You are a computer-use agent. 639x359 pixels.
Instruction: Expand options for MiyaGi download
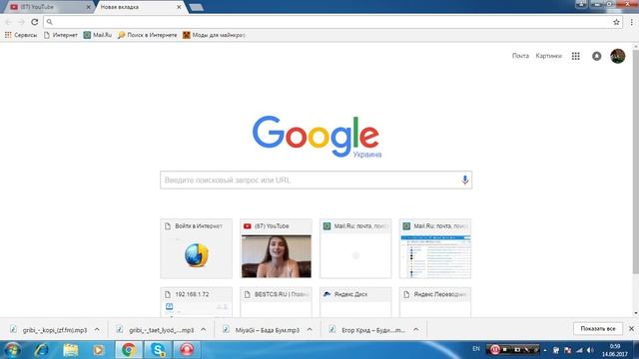pyautogui.click(x=310, y=330)
